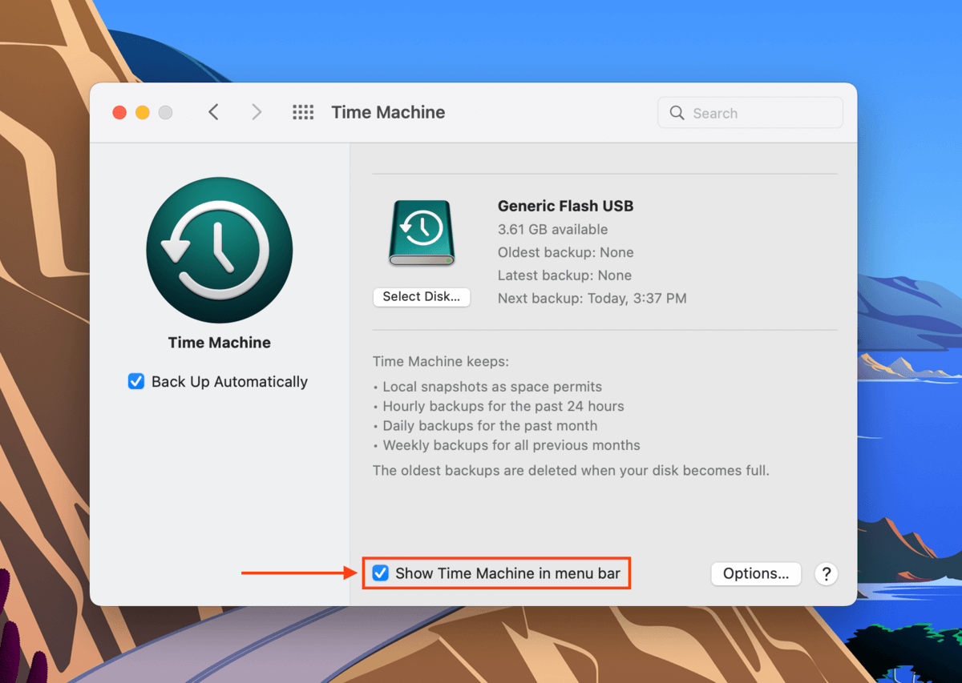
Task: Show all preferences grid icon
Action: 303,112
